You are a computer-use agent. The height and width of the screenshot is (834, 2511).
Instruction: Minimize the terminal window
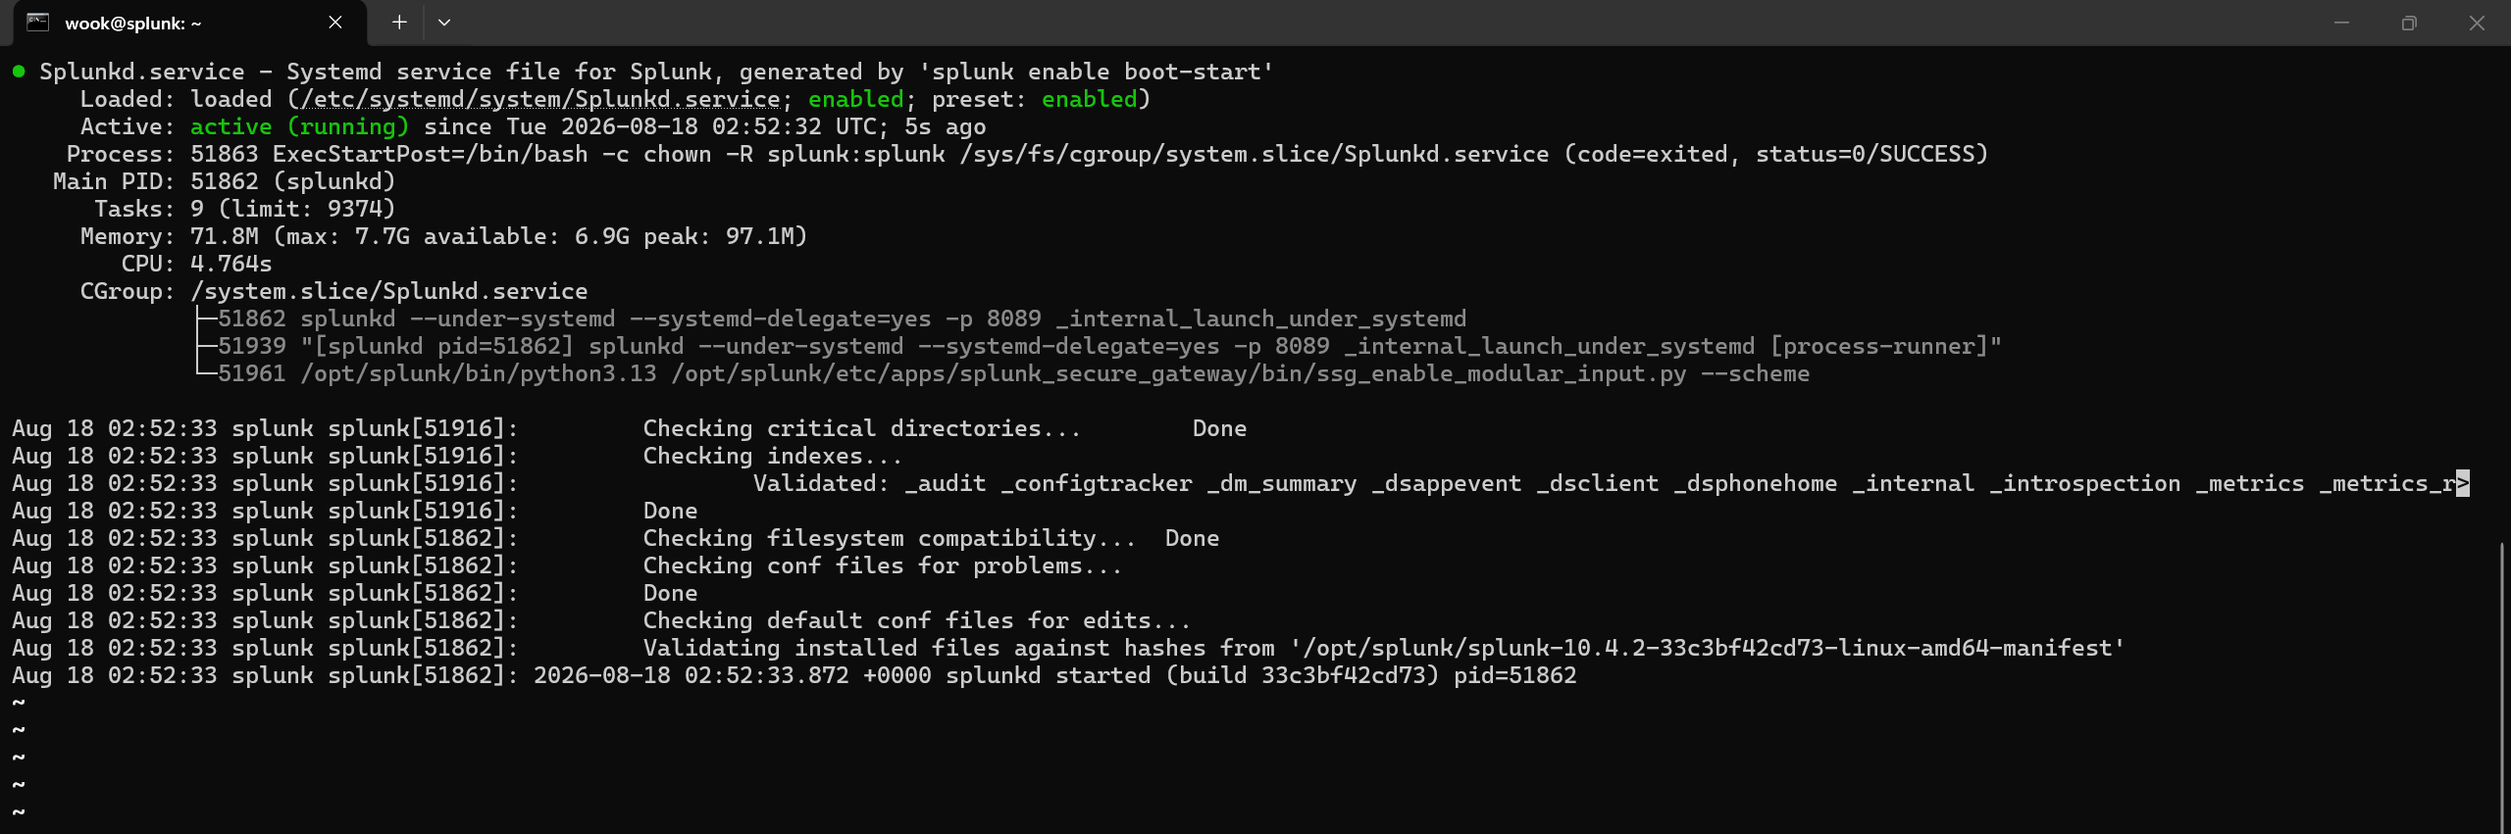pos(2341,23)
